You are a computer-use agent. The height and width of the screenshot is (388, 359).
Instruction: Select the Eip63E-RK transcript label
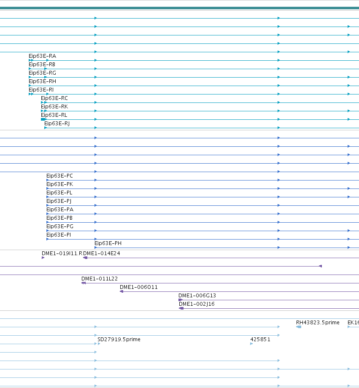[54, 107]
